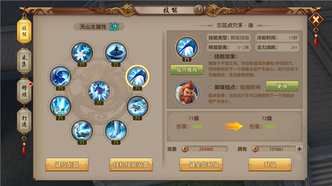Switch to the 采集 lantern tab
This screenshot has height=186, width=332.
point(24,61)
